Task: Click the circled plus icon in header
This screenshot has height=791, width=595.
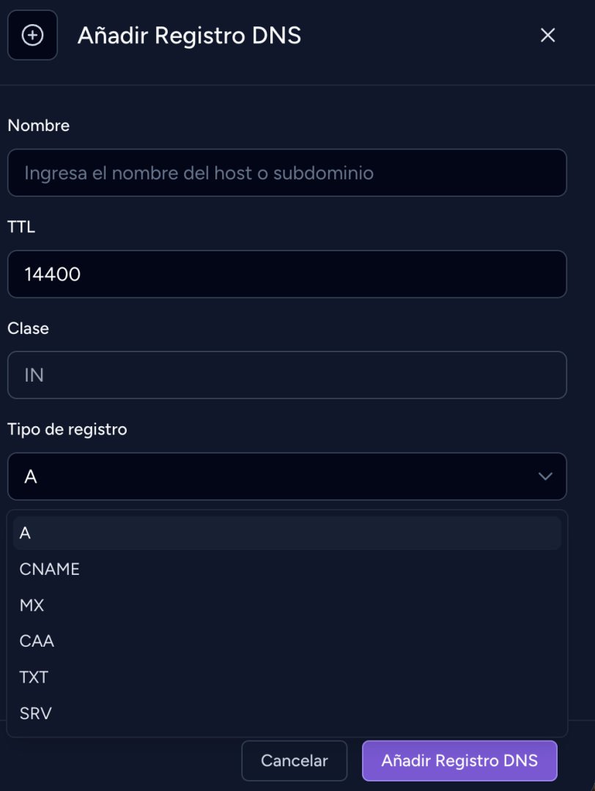Action: (32, 35)
